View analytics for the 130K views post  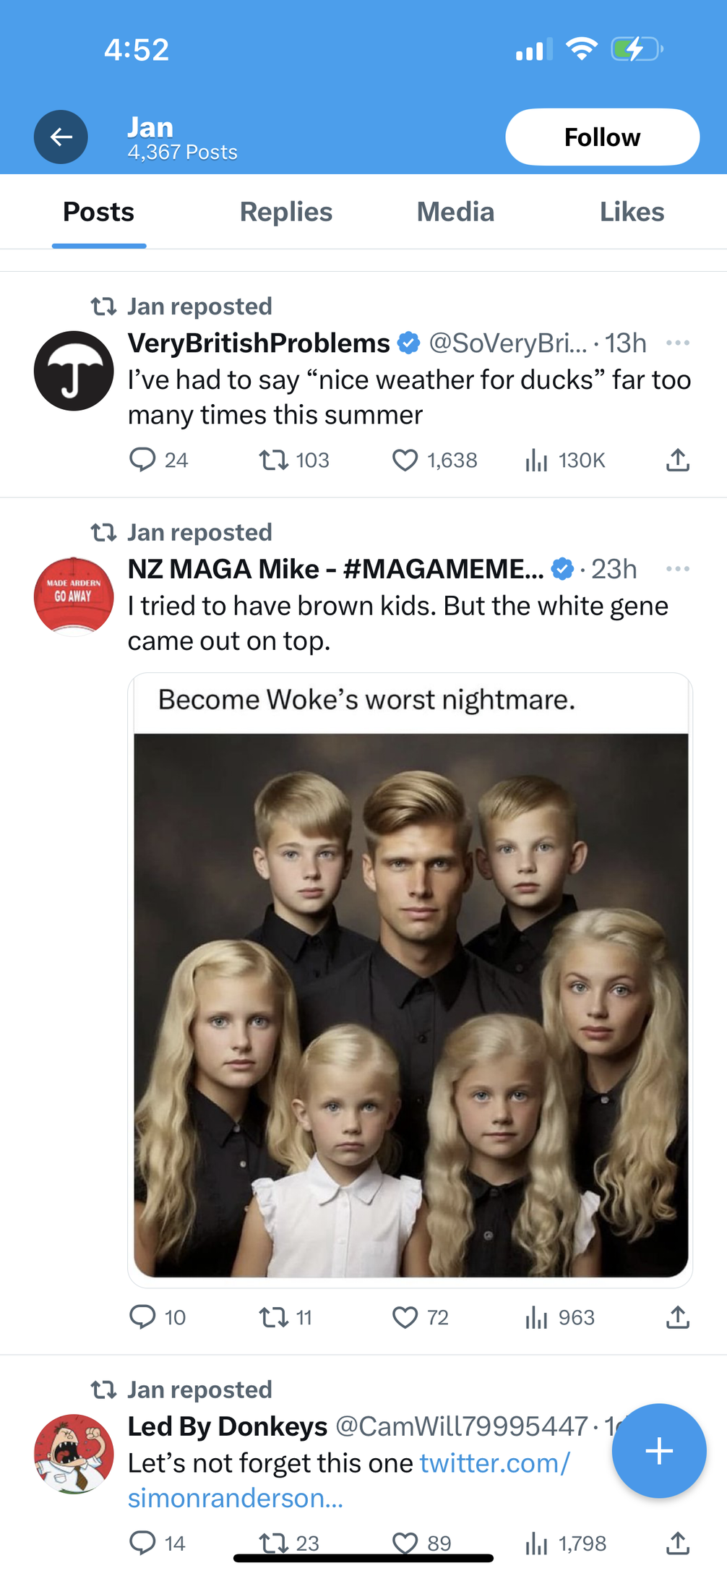[x=536, y=460]
